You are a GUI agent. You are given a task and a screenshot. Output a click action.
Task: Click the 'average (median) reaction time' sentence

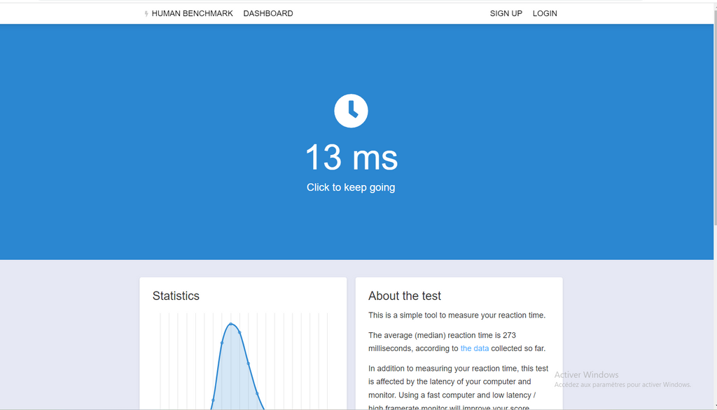442,335
